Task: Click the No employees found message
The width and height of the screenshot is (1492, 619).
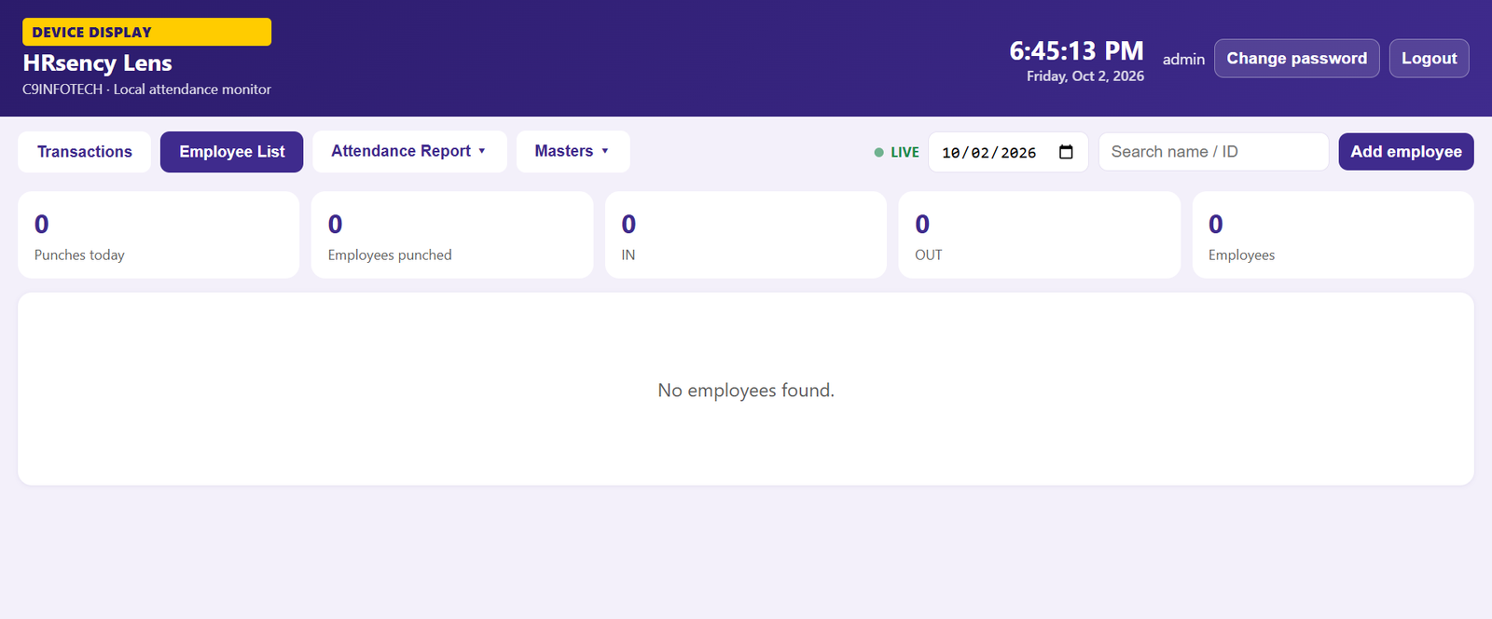Action: (x=746, y=391)
